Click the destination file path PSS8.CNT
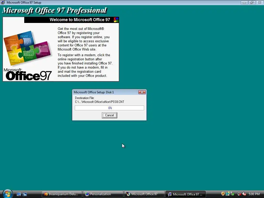The image size is (264, 198). (100, 102)
